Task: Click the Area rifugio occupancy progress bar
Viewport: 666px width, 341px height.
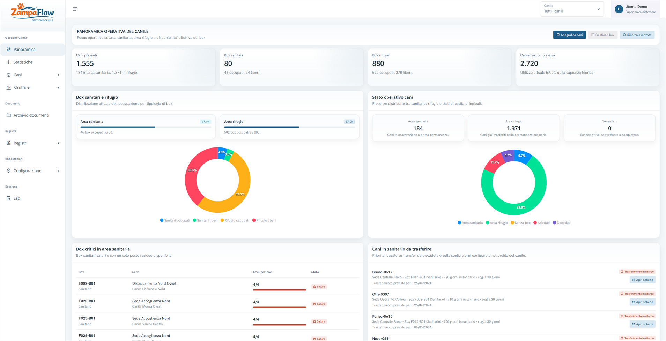Action: click(x=289, y=127)
